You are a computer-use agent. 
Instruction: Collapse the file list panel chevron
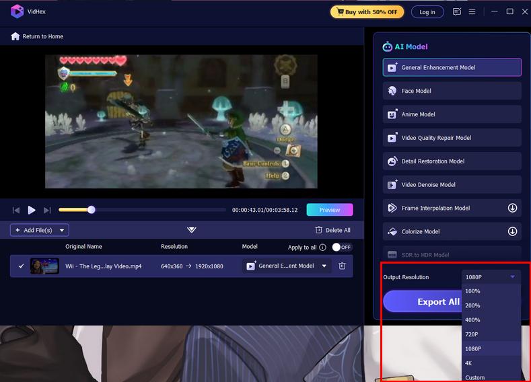192,230
